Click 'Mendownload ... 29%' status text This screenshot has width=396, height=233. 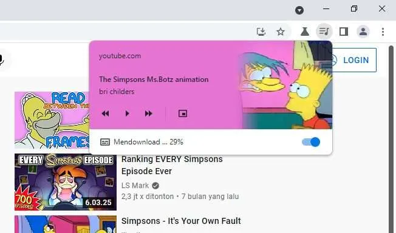148,142
